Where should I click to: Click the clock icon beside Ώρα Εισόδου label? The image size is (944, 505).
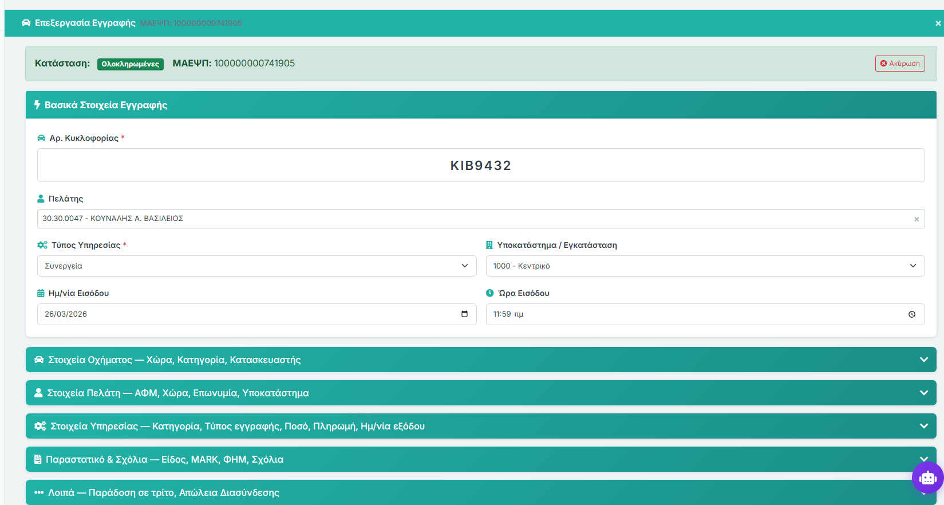tap(490, 293)
